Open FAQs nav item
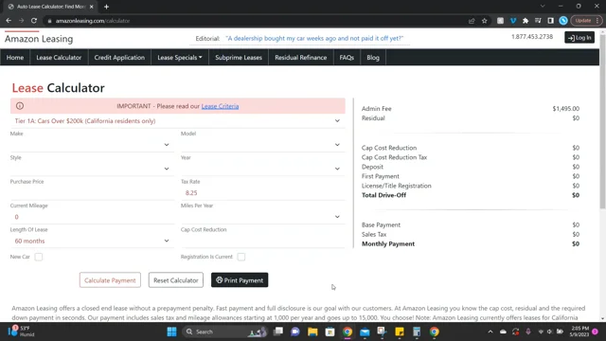This screenshot has height=341, width=606. click(347, 57)
